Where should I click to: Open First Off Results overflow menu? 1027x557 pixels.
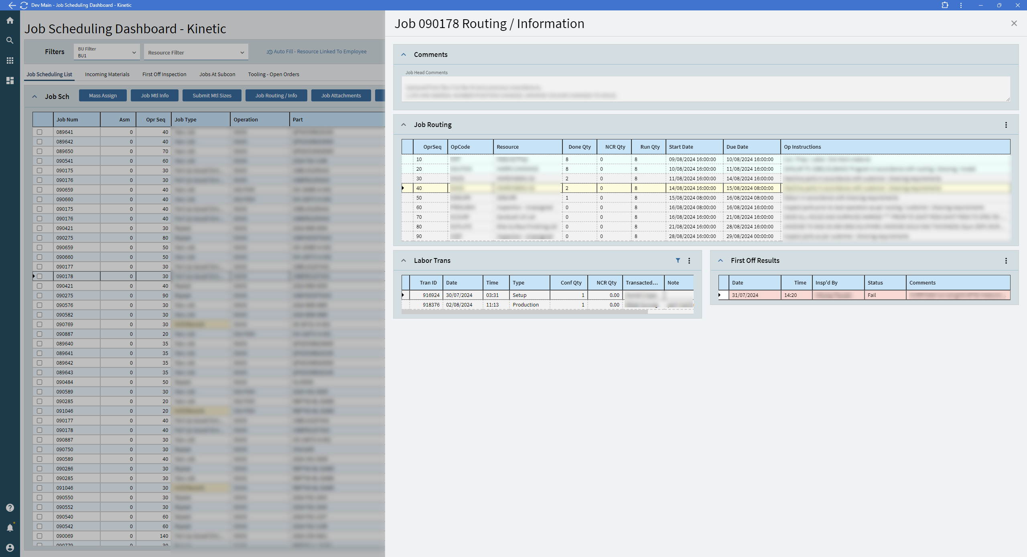pyautogui.click(x=1006, y=261)
